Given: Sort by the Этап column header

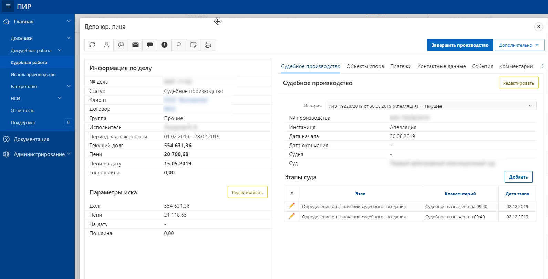Looking at the screenshot, I should coord(360,194).
